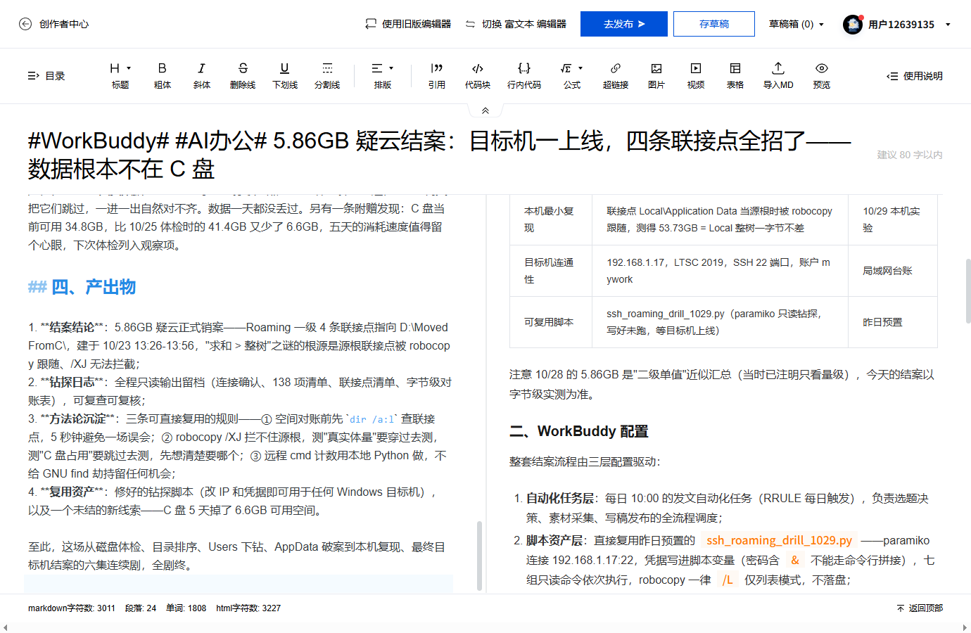Insert a 分割线 divider line
Viewport: 971px width, 633px height.
327,76
